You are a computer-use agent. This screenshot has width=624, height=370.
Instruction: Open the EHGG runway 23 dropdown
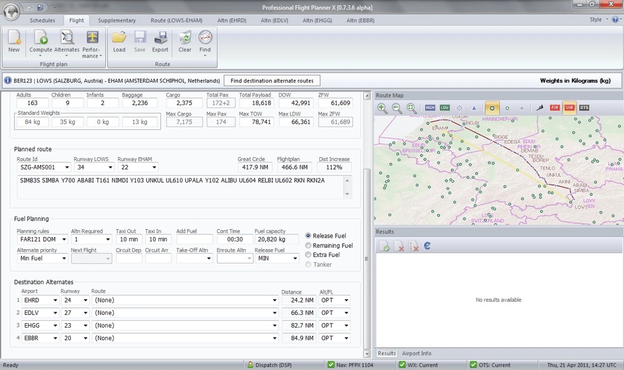(85, 325)
